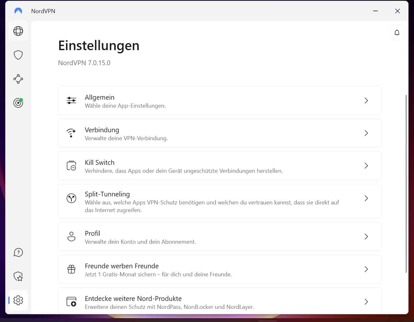Close the NordVPN window

point(397,11)
